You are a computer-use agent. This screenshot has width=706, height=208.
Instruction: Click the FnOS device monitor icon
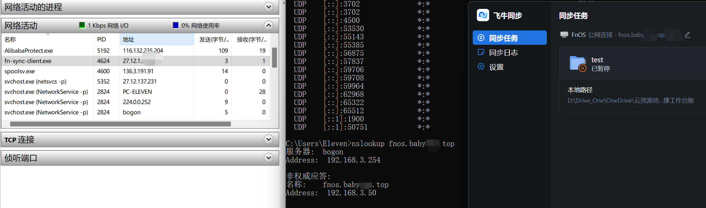[564, 35]
